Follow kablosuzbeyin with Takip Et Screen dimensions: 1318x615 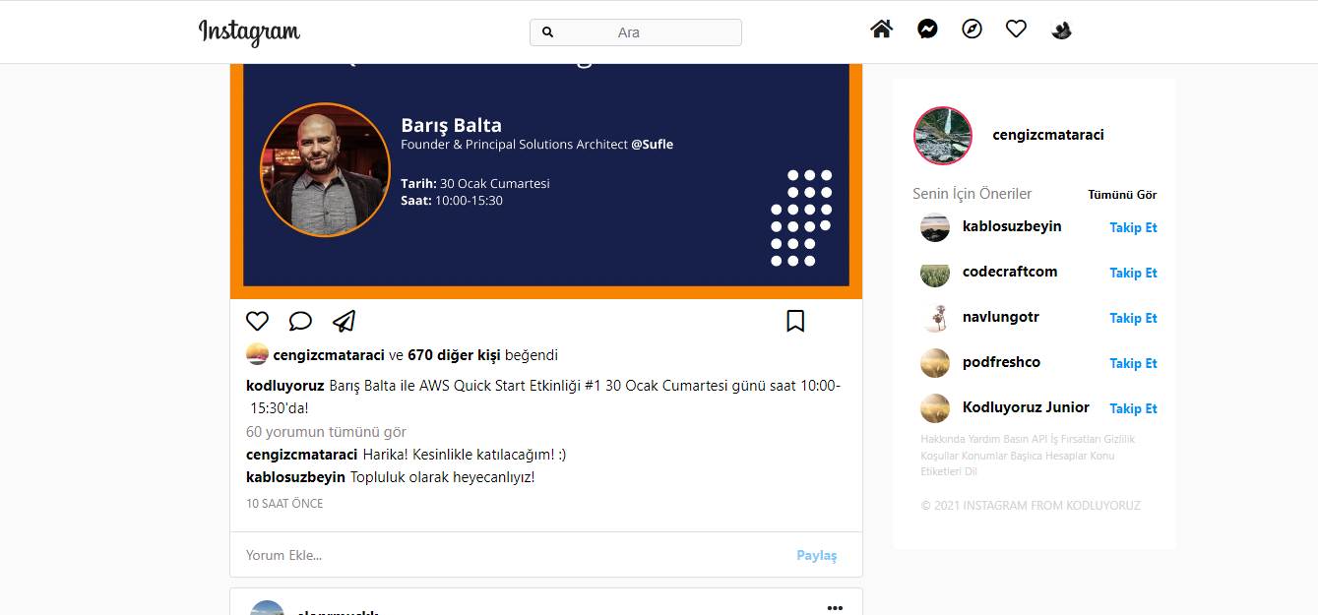click(1133, 227)
